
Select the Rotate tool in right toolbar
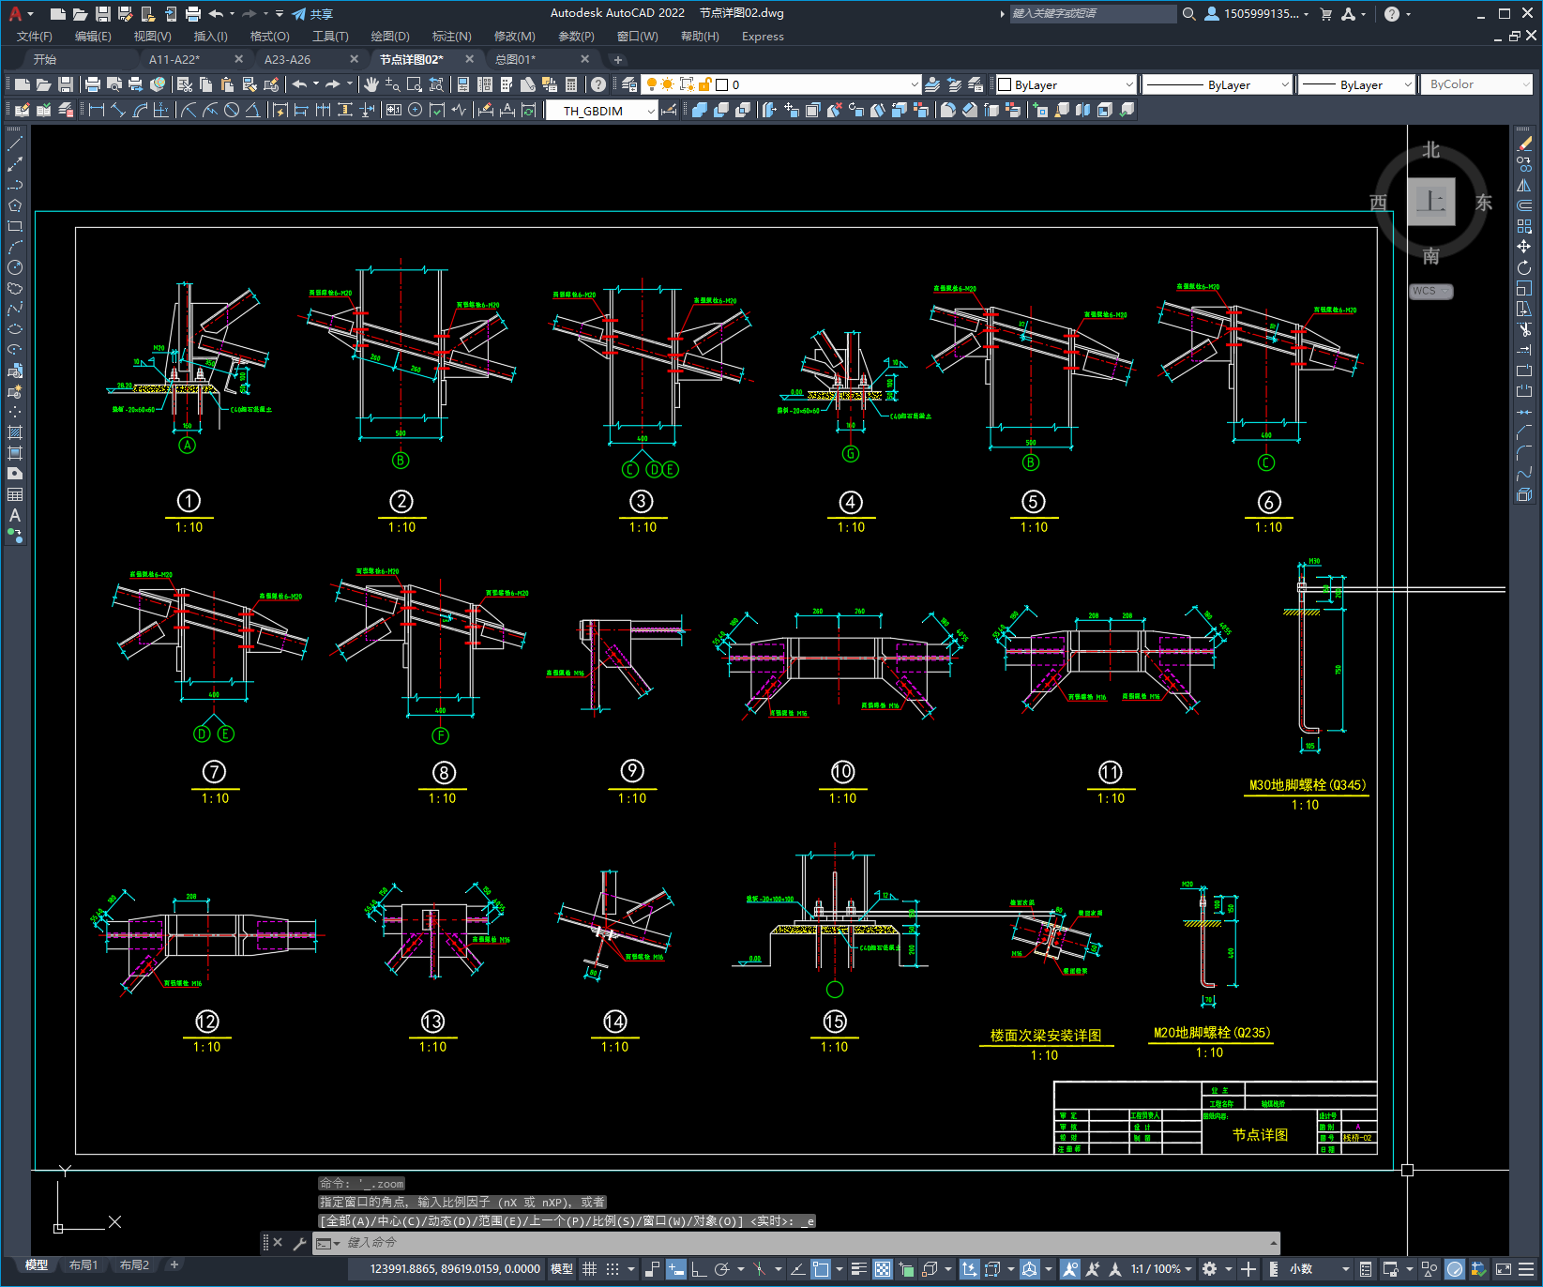pyautogui.click(x=1524, y=267)
